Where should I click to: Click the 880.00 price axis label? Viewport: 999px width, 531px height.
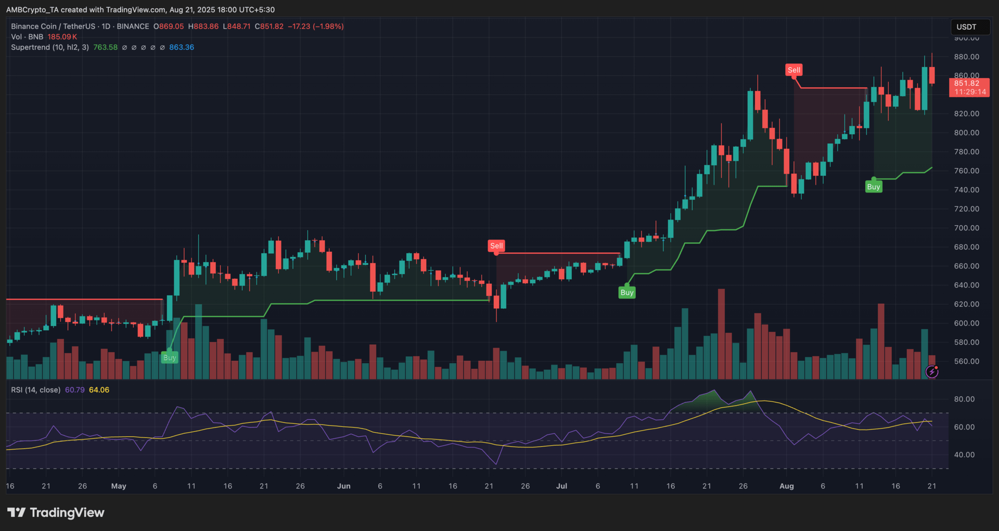click(967, 57)
